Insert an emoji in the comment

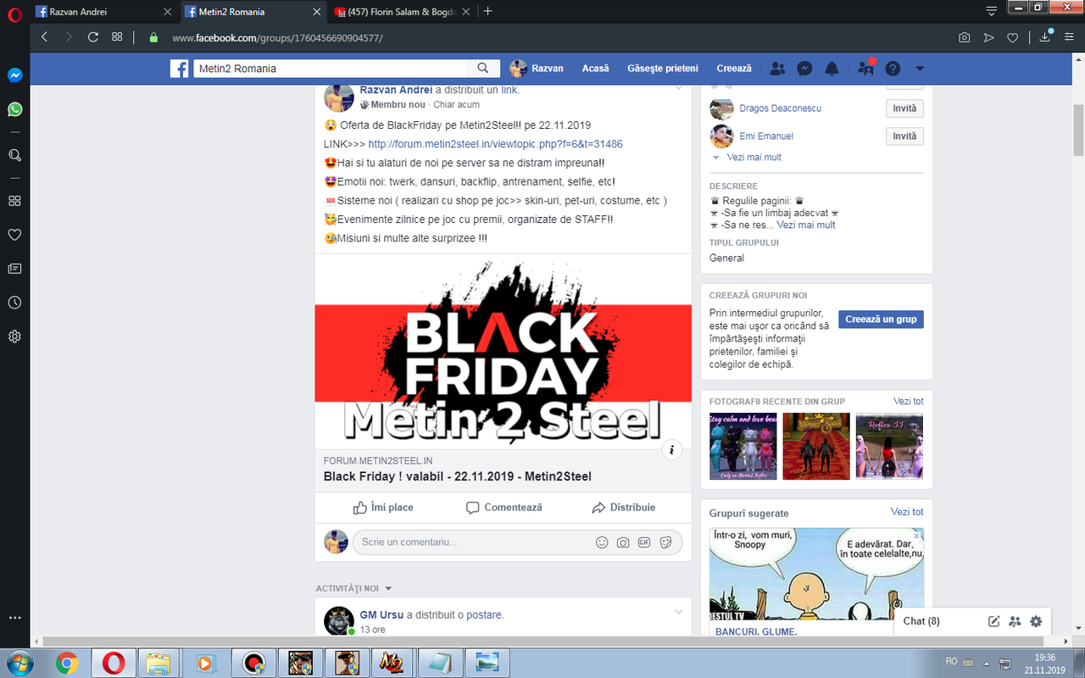click(602, 542)
